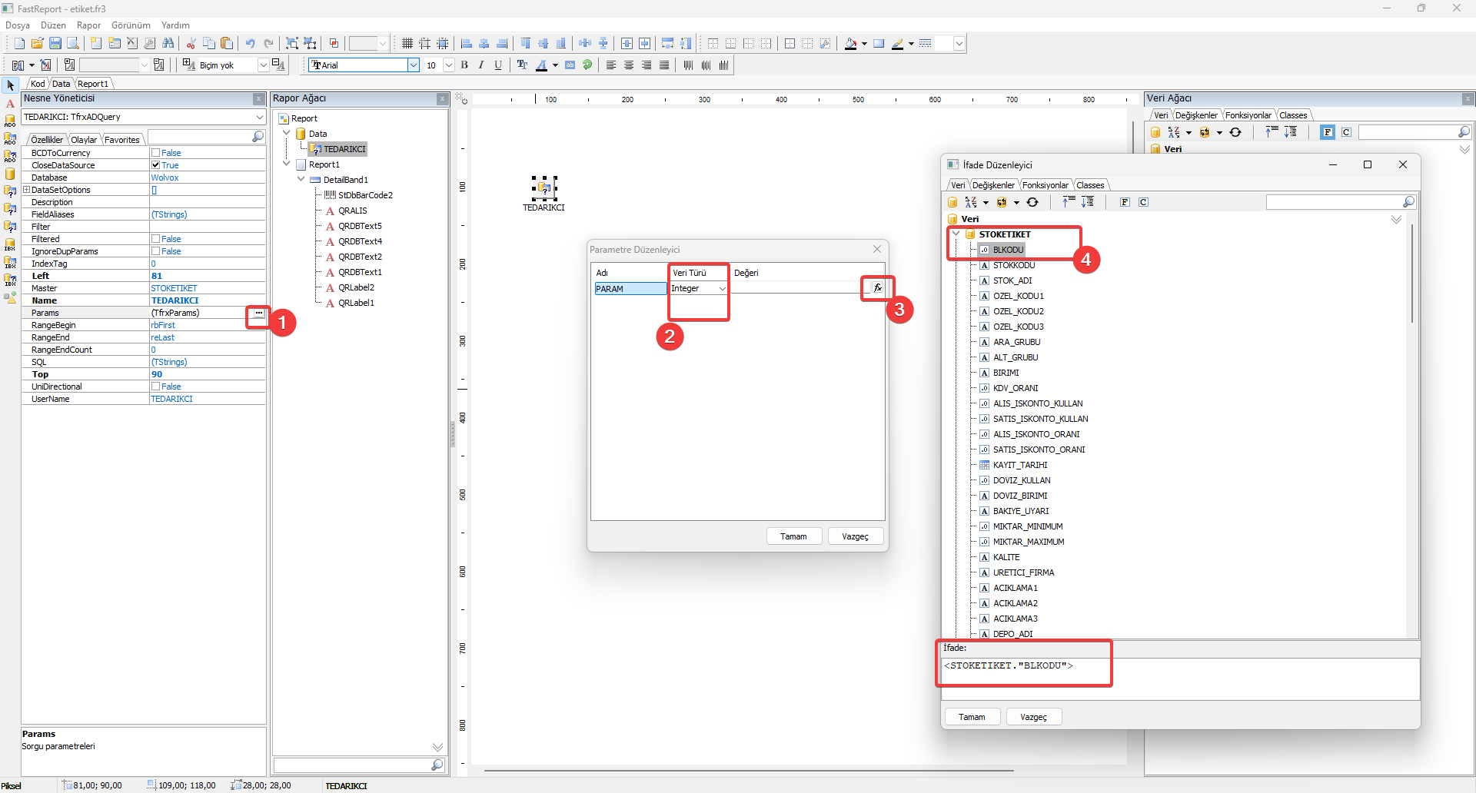
Task: Open the Veri Türü Integer dropdown
Action: 722,289
